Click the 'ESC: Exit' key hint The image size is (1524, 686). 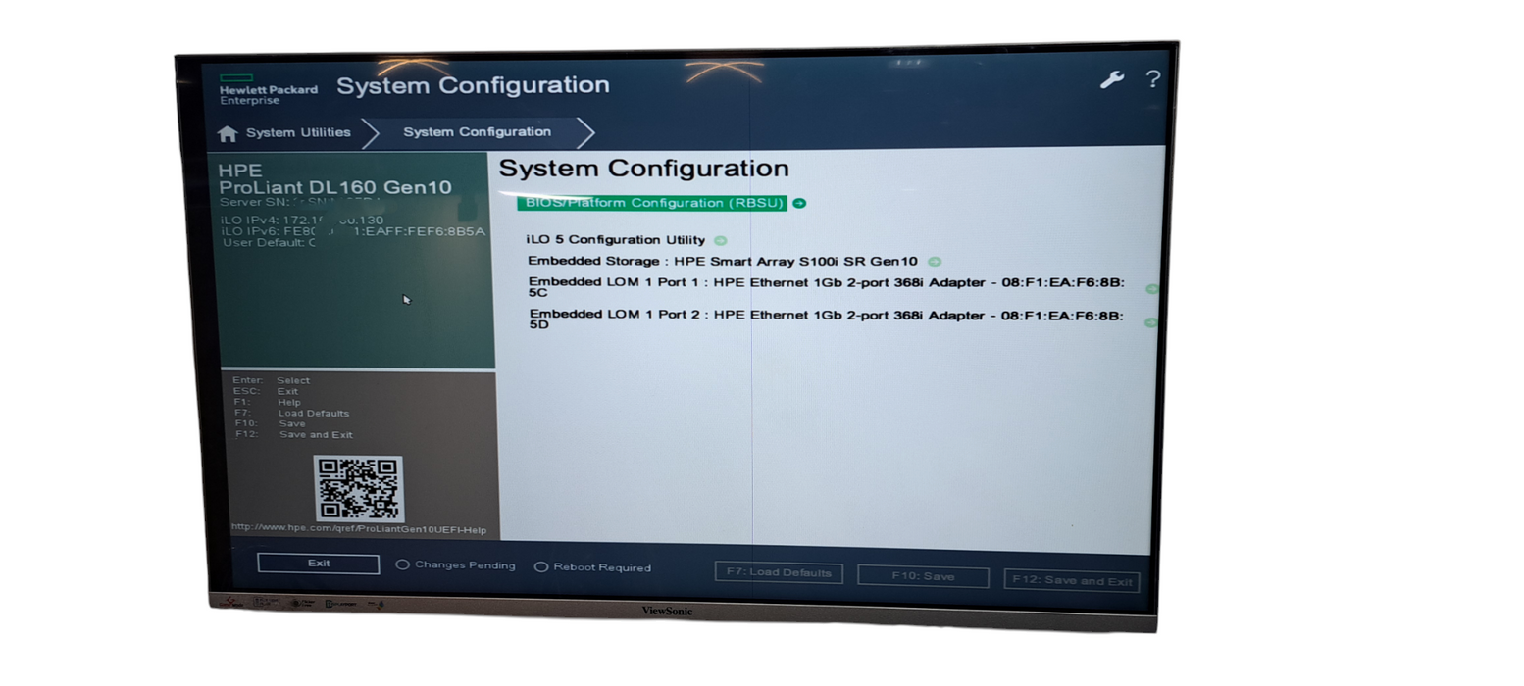tap(265, 391)
